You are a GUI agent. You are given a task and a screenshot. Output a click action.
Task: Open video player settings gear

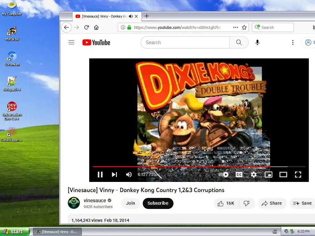[x=254, y=175]
